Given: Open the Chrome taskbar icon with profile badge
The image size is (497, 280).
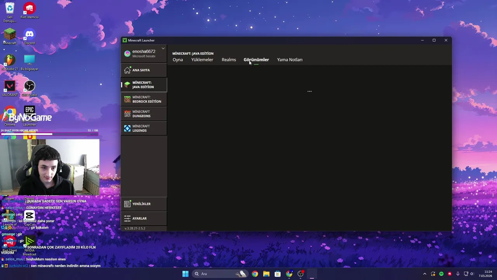Looking at the screenshot, I should [x=289, y=274].
